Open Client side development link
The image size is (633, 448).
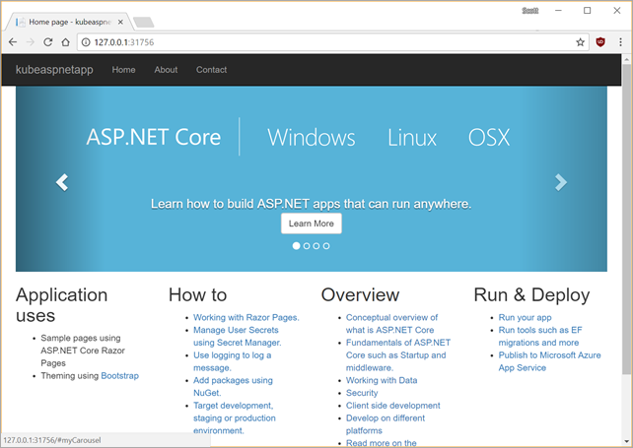click(x=392, y=406)
